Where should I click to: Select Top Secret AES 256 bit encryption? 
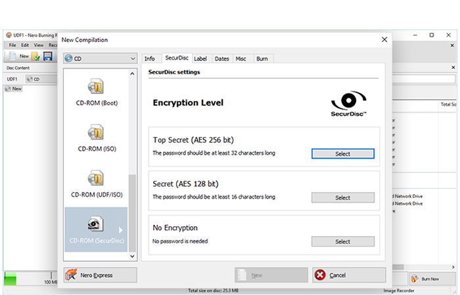click(342, 154)
